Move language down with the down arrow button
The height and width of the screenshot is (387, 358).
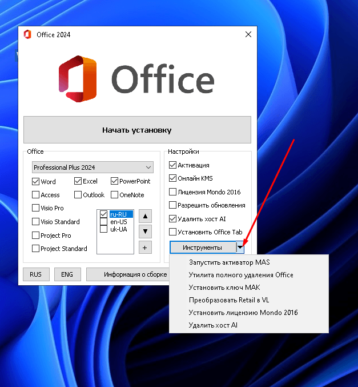[145, 232]
